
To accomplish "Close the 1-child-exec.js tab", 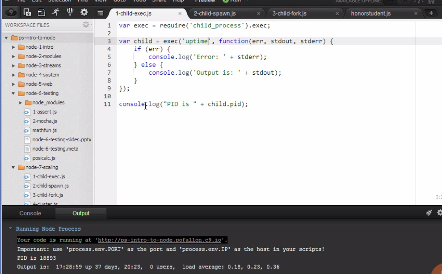I will (x=180, y=13).
